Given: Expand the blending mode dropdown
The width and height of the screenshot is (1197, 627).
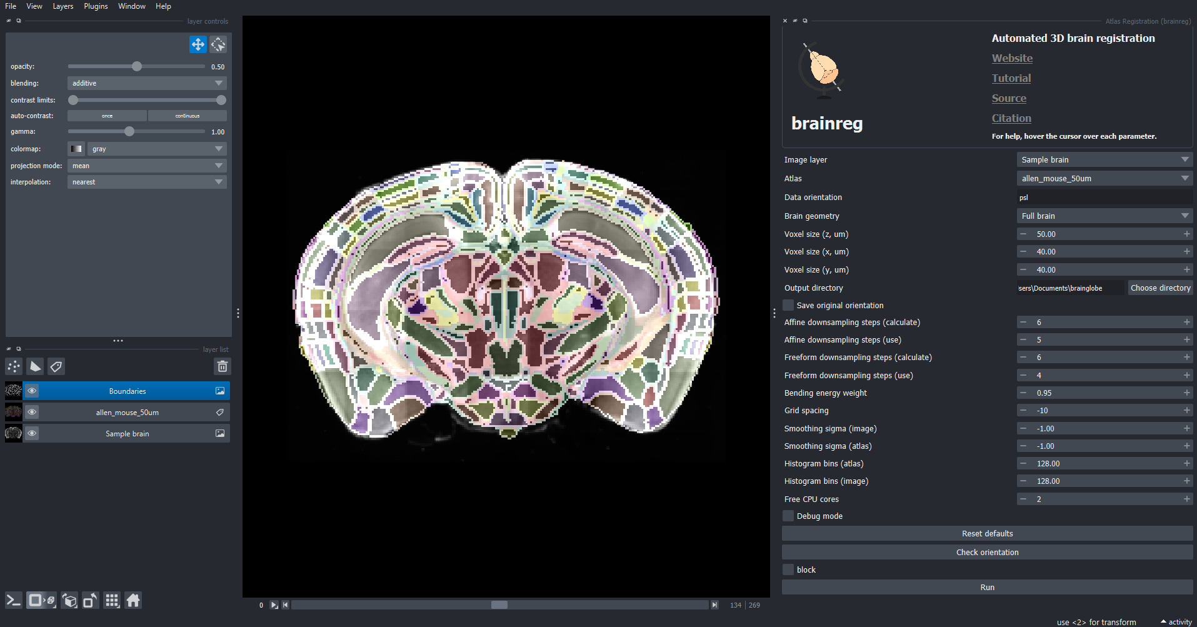Looking at the screenshot, I should [x=147, y=83].
